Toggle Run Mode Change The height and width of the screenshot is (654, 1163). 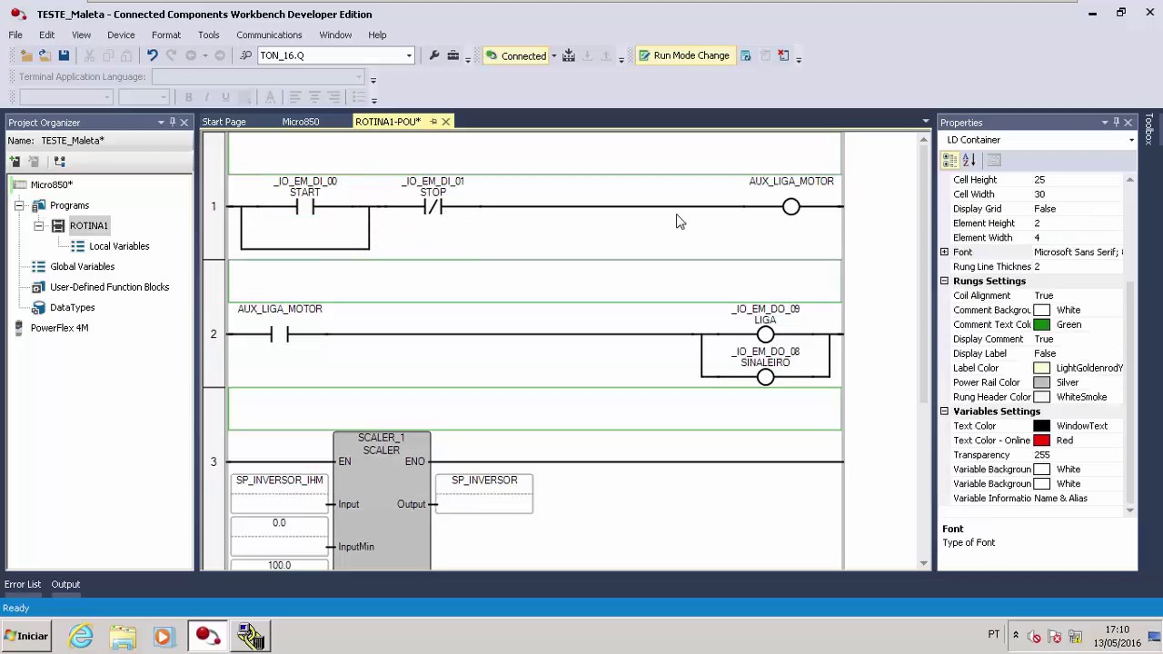684,55
